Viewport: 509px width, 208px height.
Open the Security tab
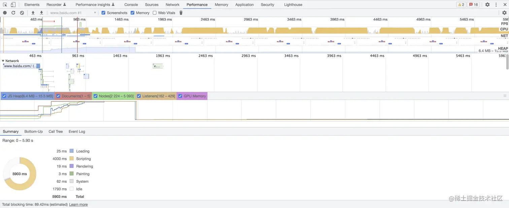coord(267,5)
